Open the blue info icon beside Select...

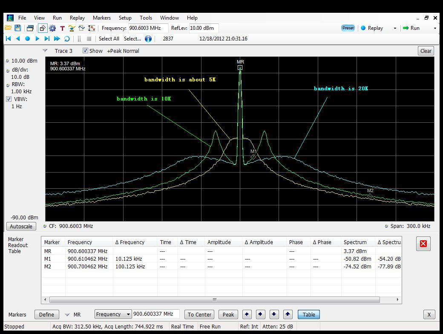(148, 39)
